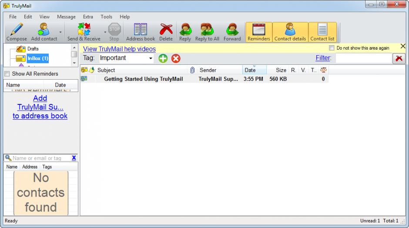Open the Help menu
The image size is (409, 228).
pyautogui.click(x=125, y=17)
